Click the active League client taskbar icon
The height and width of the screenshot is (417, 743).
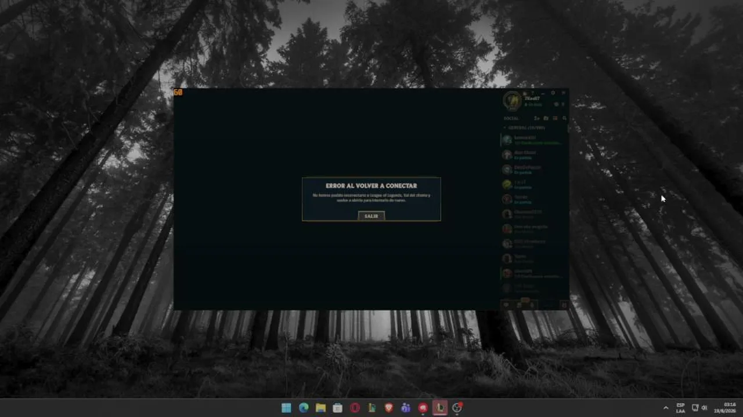(x=440, y=408)
